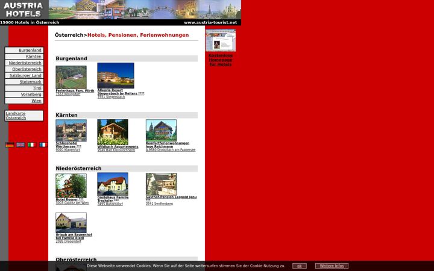434x271 pixels.
Task: Click the Austria Hotels logo
Action: 24,10
